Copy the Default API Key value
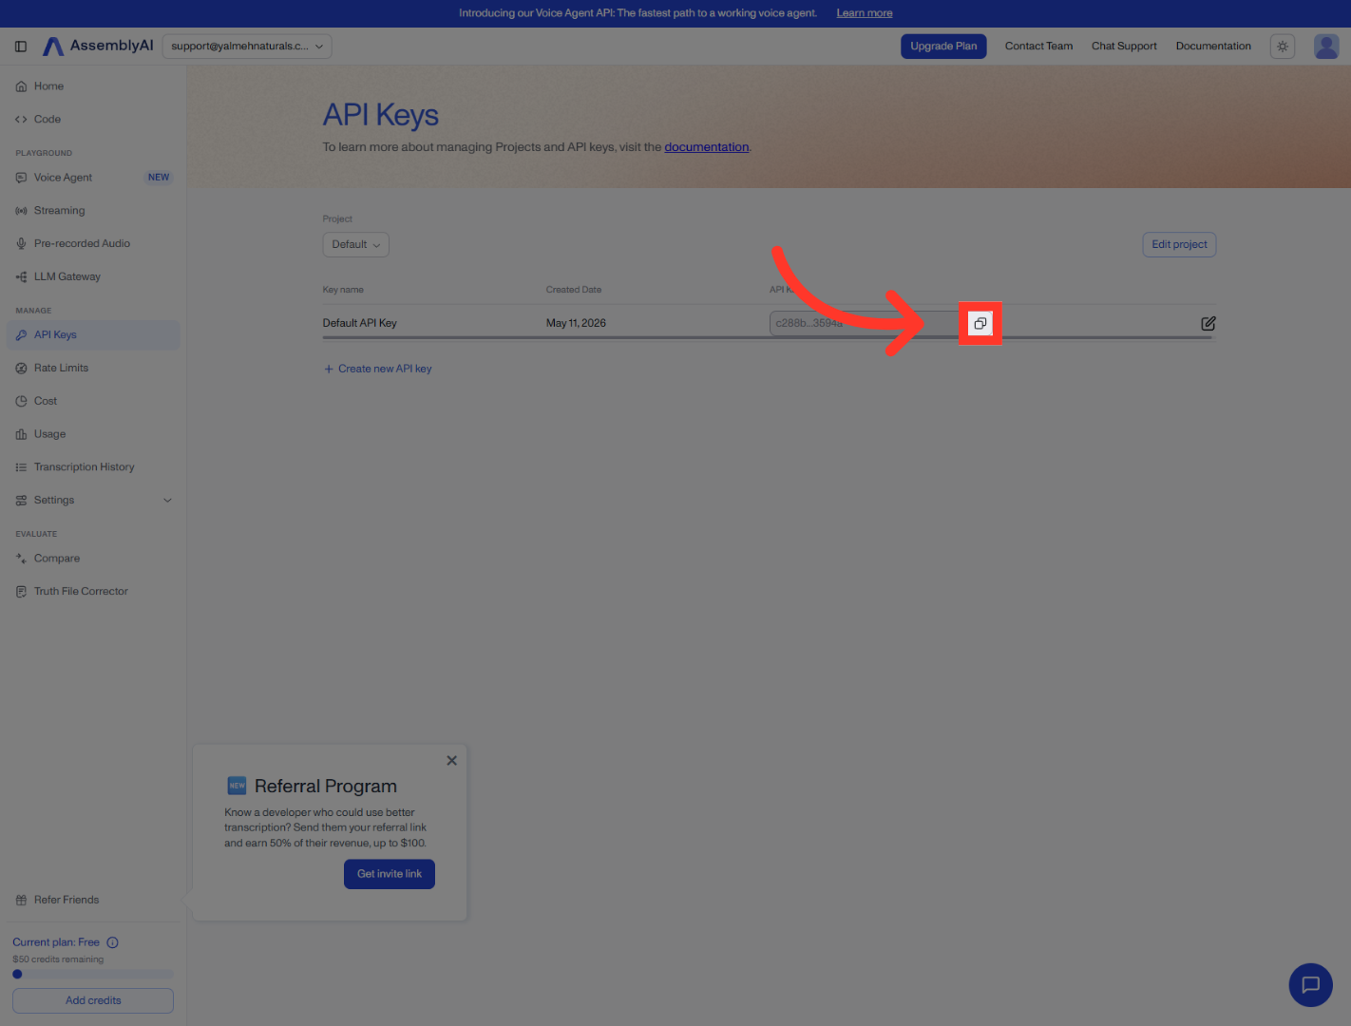Image resolution: width=1351 pixels, height=1026 pixels. 980,324
